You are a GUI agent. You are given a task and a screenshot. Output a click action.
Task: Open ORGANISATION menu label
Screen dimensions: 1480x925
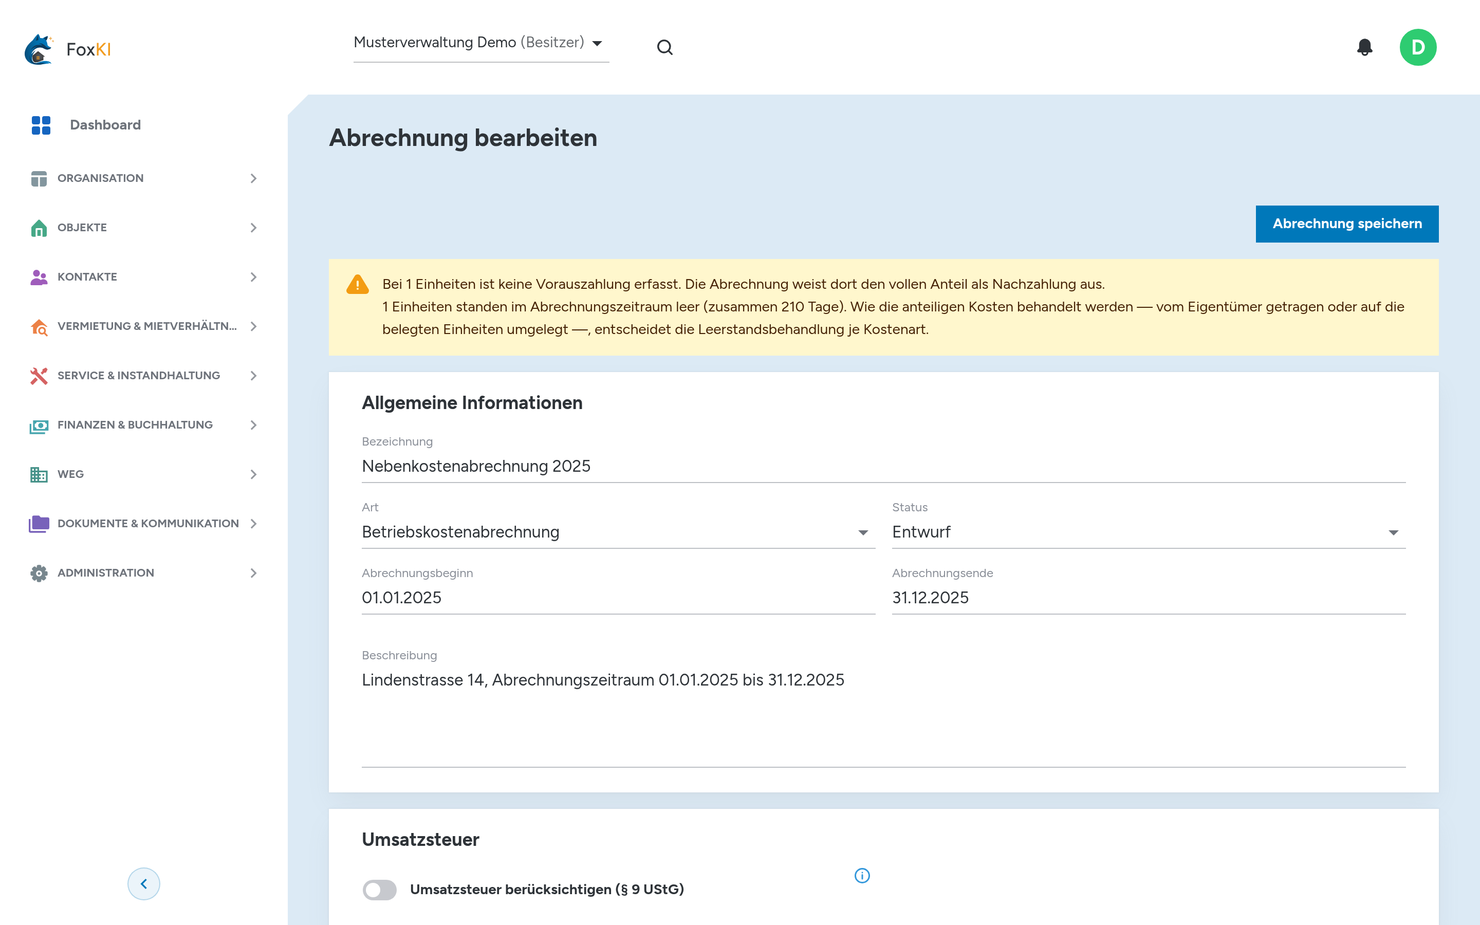(x=100, y=178)
